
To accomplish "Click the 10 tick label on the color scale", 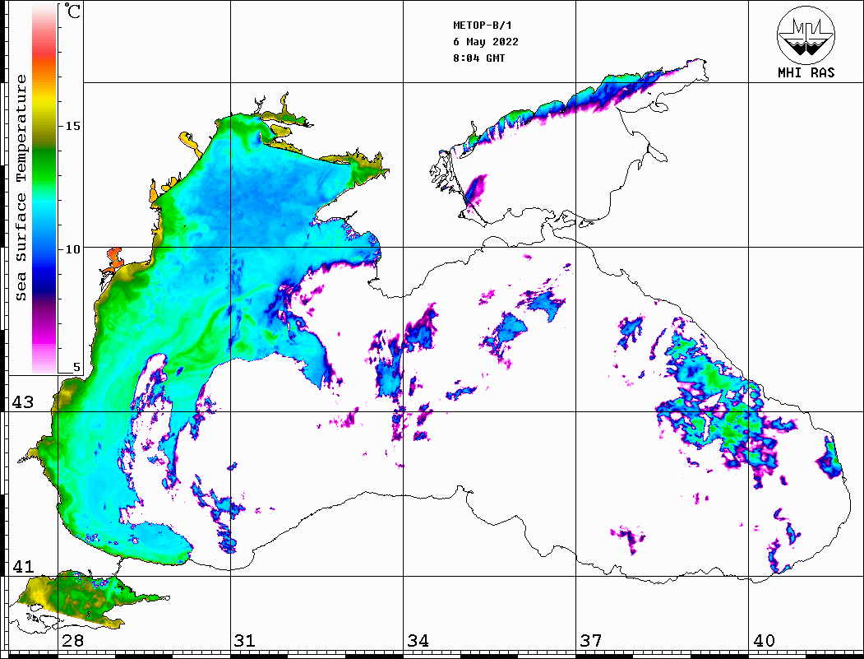I will pos(72,249).
